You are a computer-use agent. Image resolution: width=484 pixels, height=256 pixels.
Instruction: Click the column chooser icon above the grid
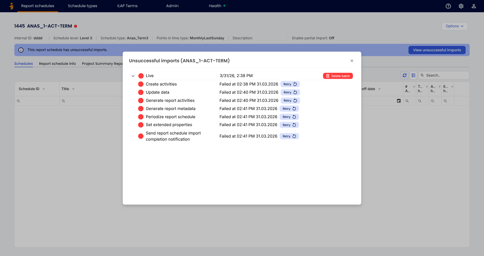(413, 75)
